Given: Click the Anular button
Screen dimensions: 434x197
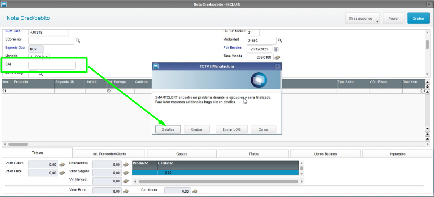Looking at the screenshot, I should point(394,18).
